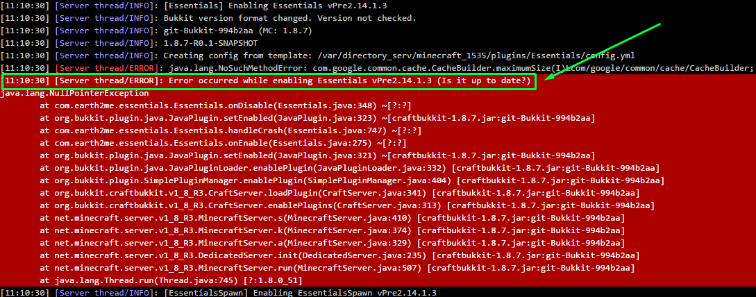Select the CraftServer.loadPlugin stack trace line
This screenshot has width=756, height=297.
pyautogui.click(x=339, y=194)
